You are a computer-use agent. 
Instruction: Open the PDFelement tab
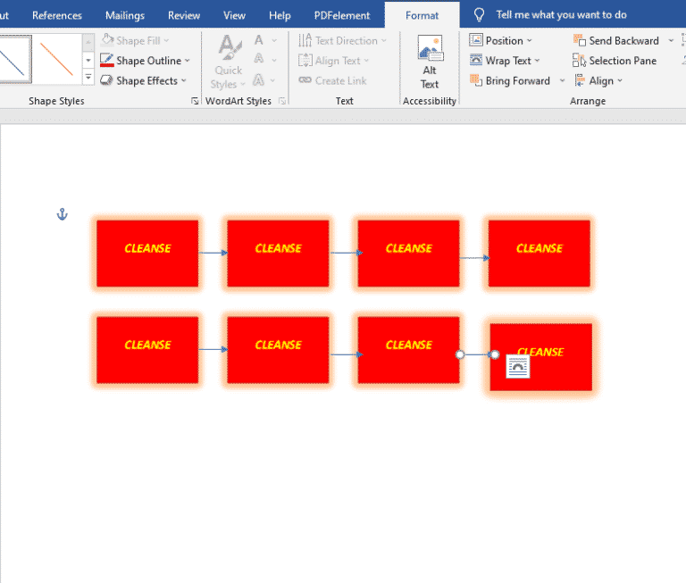tap(342, 15)
